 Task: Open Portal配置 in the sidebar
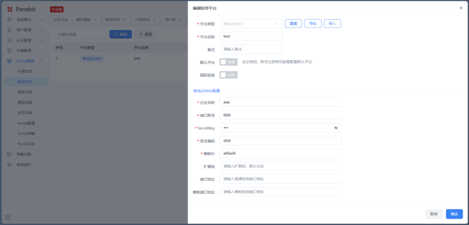click(x=26, y=123)
